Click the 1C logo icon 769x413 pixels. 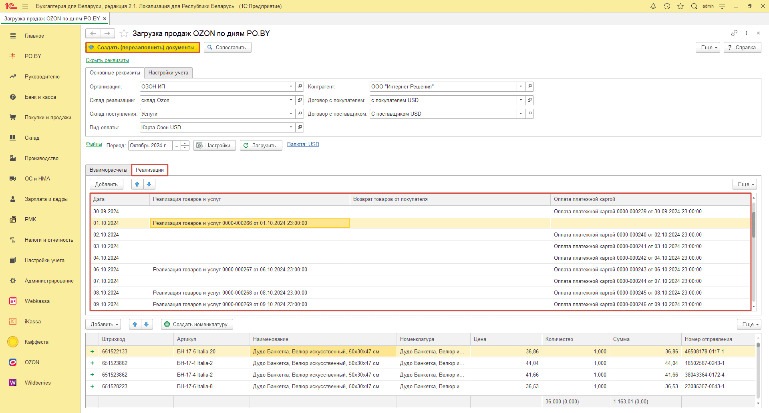11,6
